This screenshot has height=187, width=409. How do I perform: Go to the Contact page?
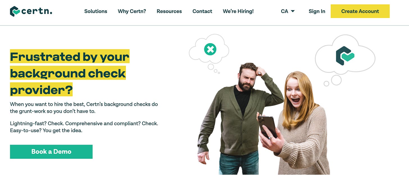(x=202, y=11)
